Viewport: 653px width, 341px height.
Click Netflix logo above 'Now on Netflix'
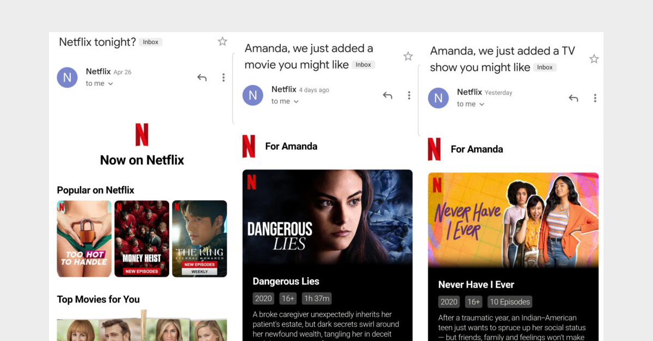click(141, 134)
